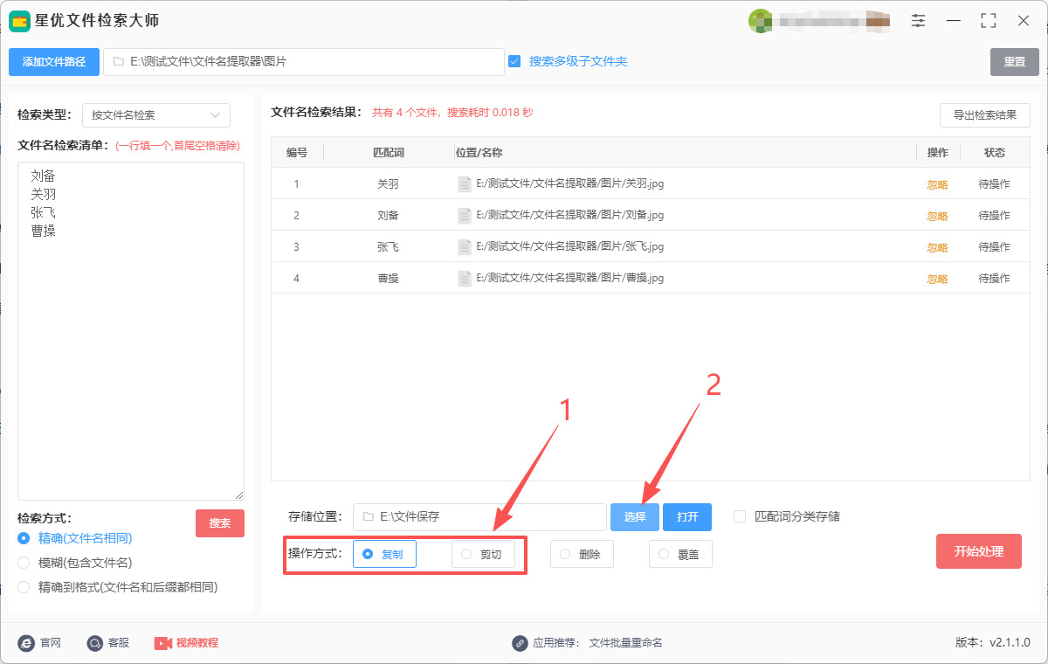Click 忽略 for 张飞 row
This screenshot has height=664, width=1048.
pyautogui.click(x=937, y=247)
